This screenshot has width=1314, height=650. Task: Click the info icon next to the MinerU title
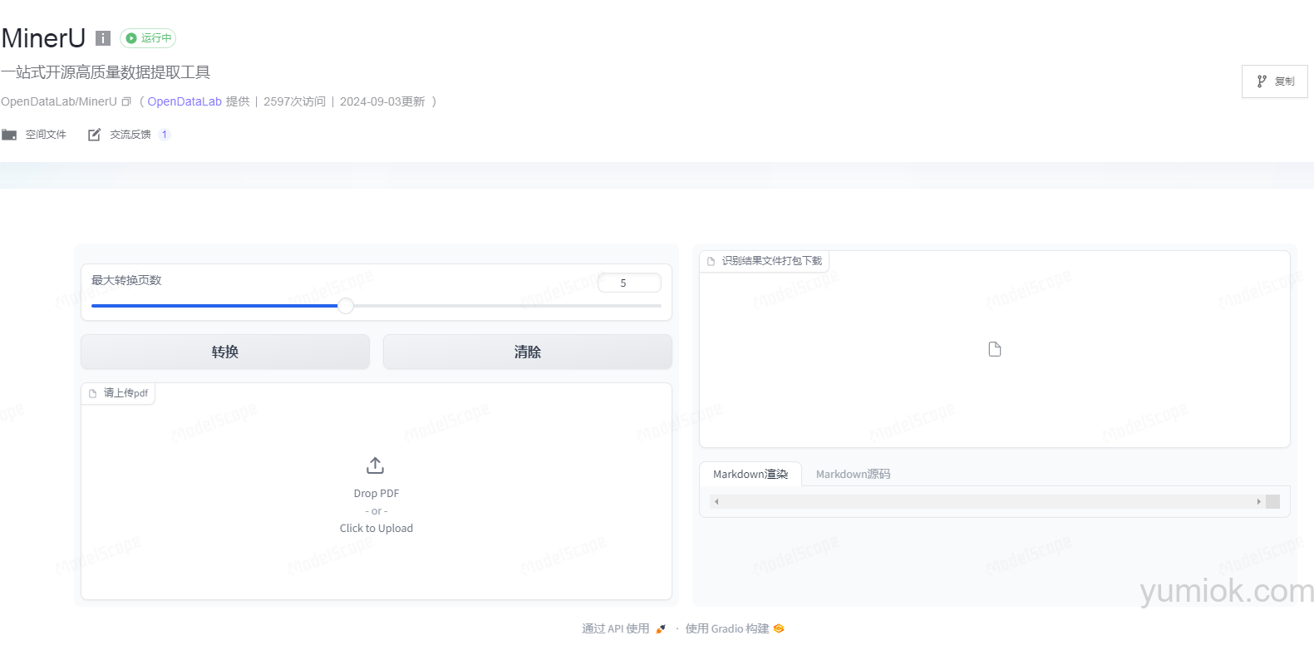pyautogui.click(x=103, y=38)
